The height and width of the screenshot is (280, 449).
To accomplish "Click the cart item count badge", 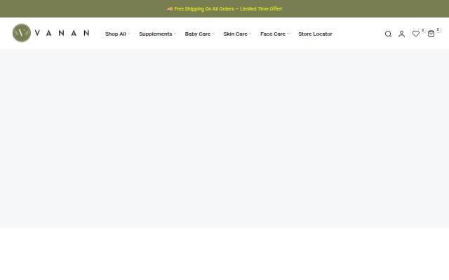I will (438, 29).
